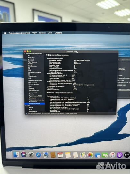
Task: Select Apple Pay in sidebar
Action: tap(31, 58)
